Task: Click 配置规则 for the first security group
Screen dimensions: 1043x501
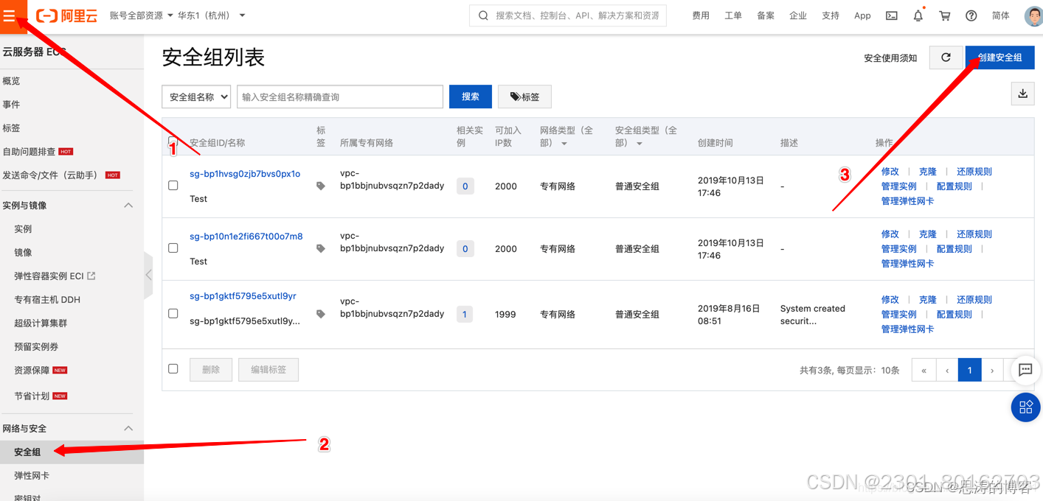Action: 953,186
